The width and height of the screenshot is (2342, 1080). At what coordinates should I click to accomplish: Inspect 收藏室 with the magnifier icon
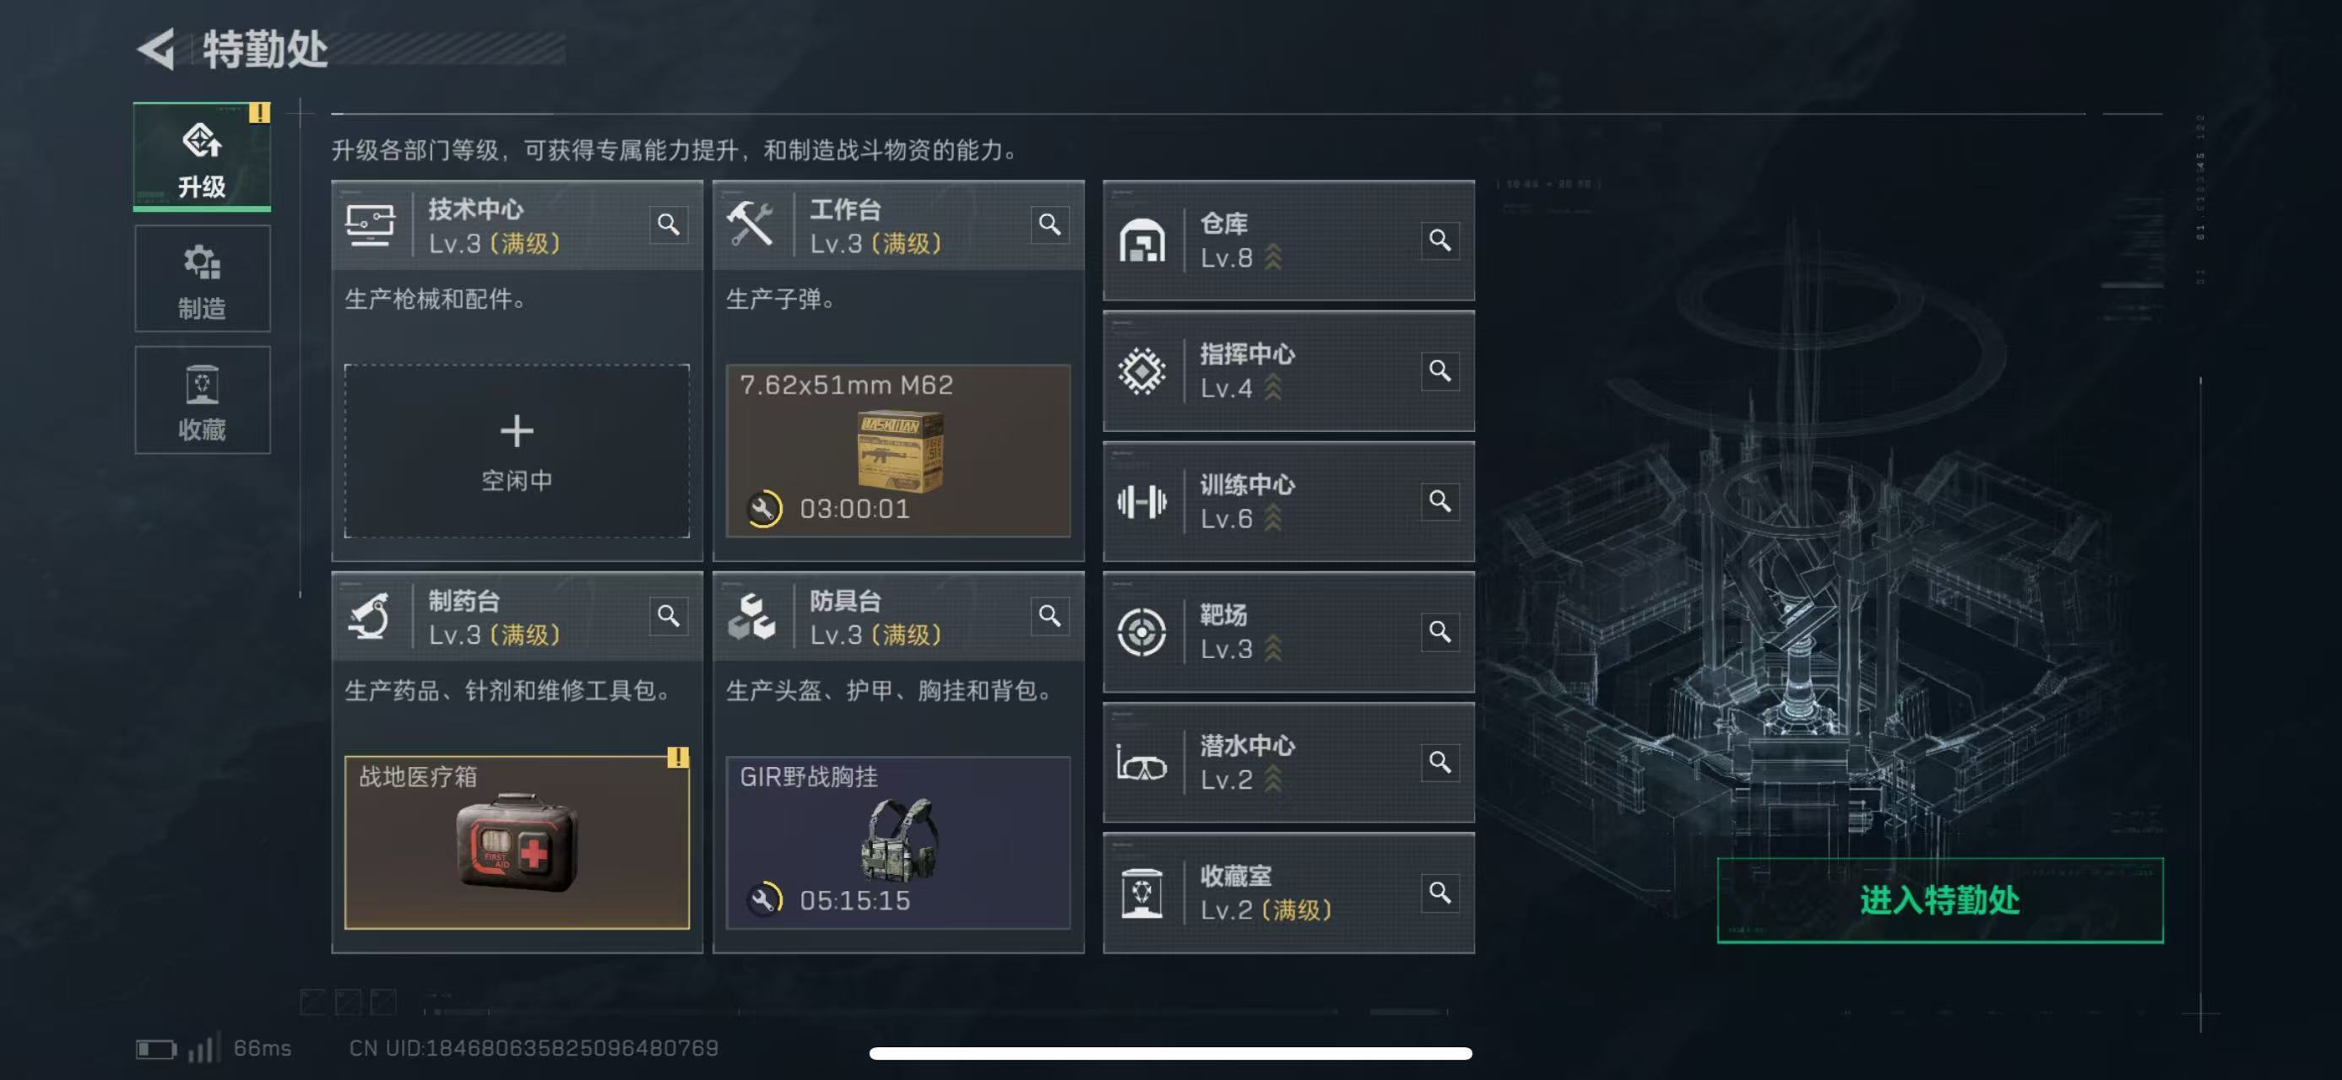(1439, 893)
